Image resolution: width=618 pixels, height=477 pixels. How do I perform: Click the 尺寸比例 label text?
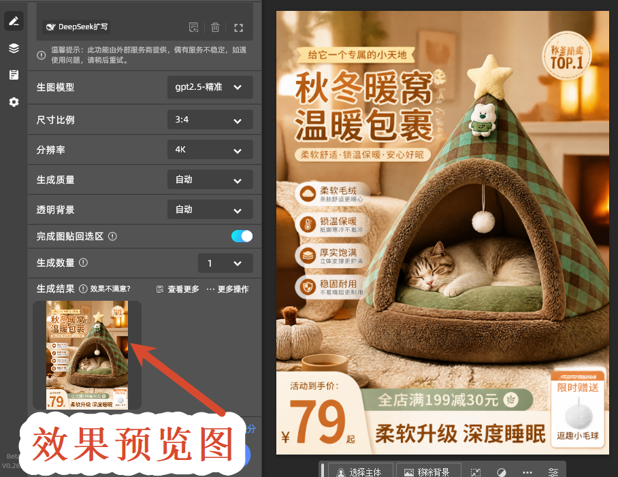(x=56, y=120)
